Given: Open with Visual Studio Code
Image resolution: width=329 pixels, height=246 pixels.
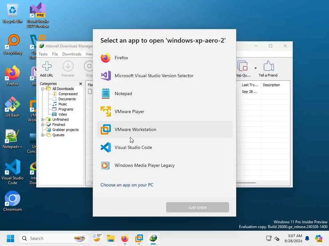Looking at the screenshot, I should coord(164,147).
